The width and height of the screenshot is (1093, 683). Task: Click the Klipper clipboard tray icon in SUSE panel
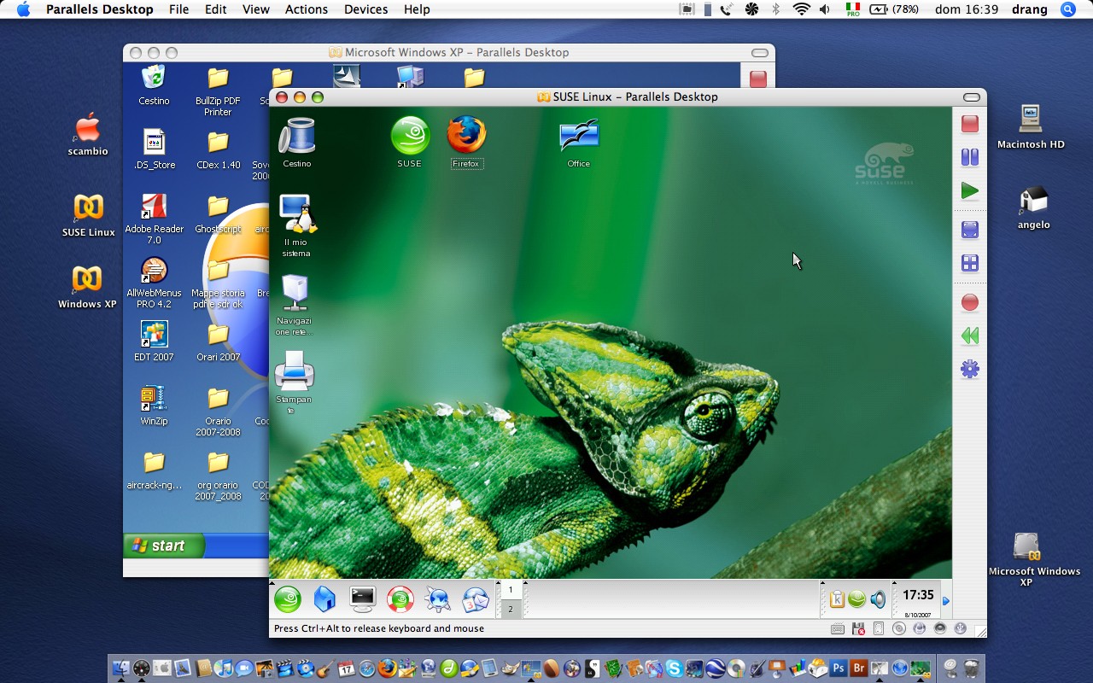click(837, 599)
